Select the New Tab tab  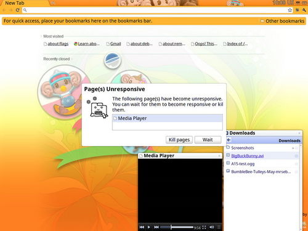click(x=15, y=3)
